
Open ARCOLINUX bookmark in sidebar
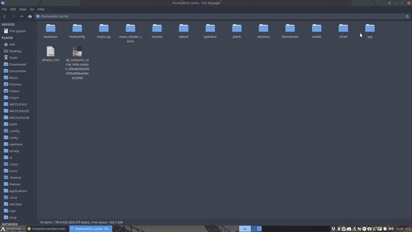(x=18, y=104)
